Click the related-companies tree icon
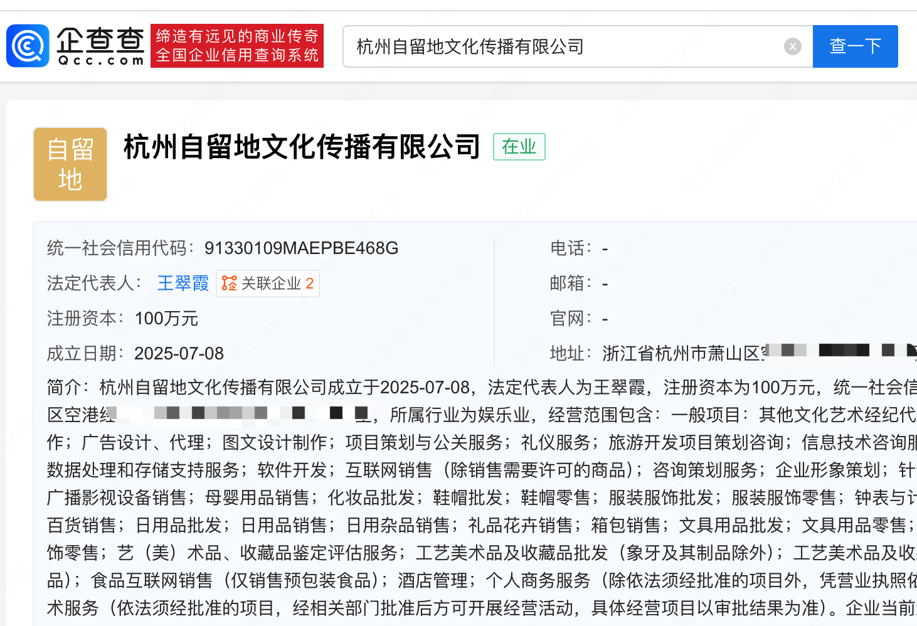917x626 pixels. pos(230,284)
